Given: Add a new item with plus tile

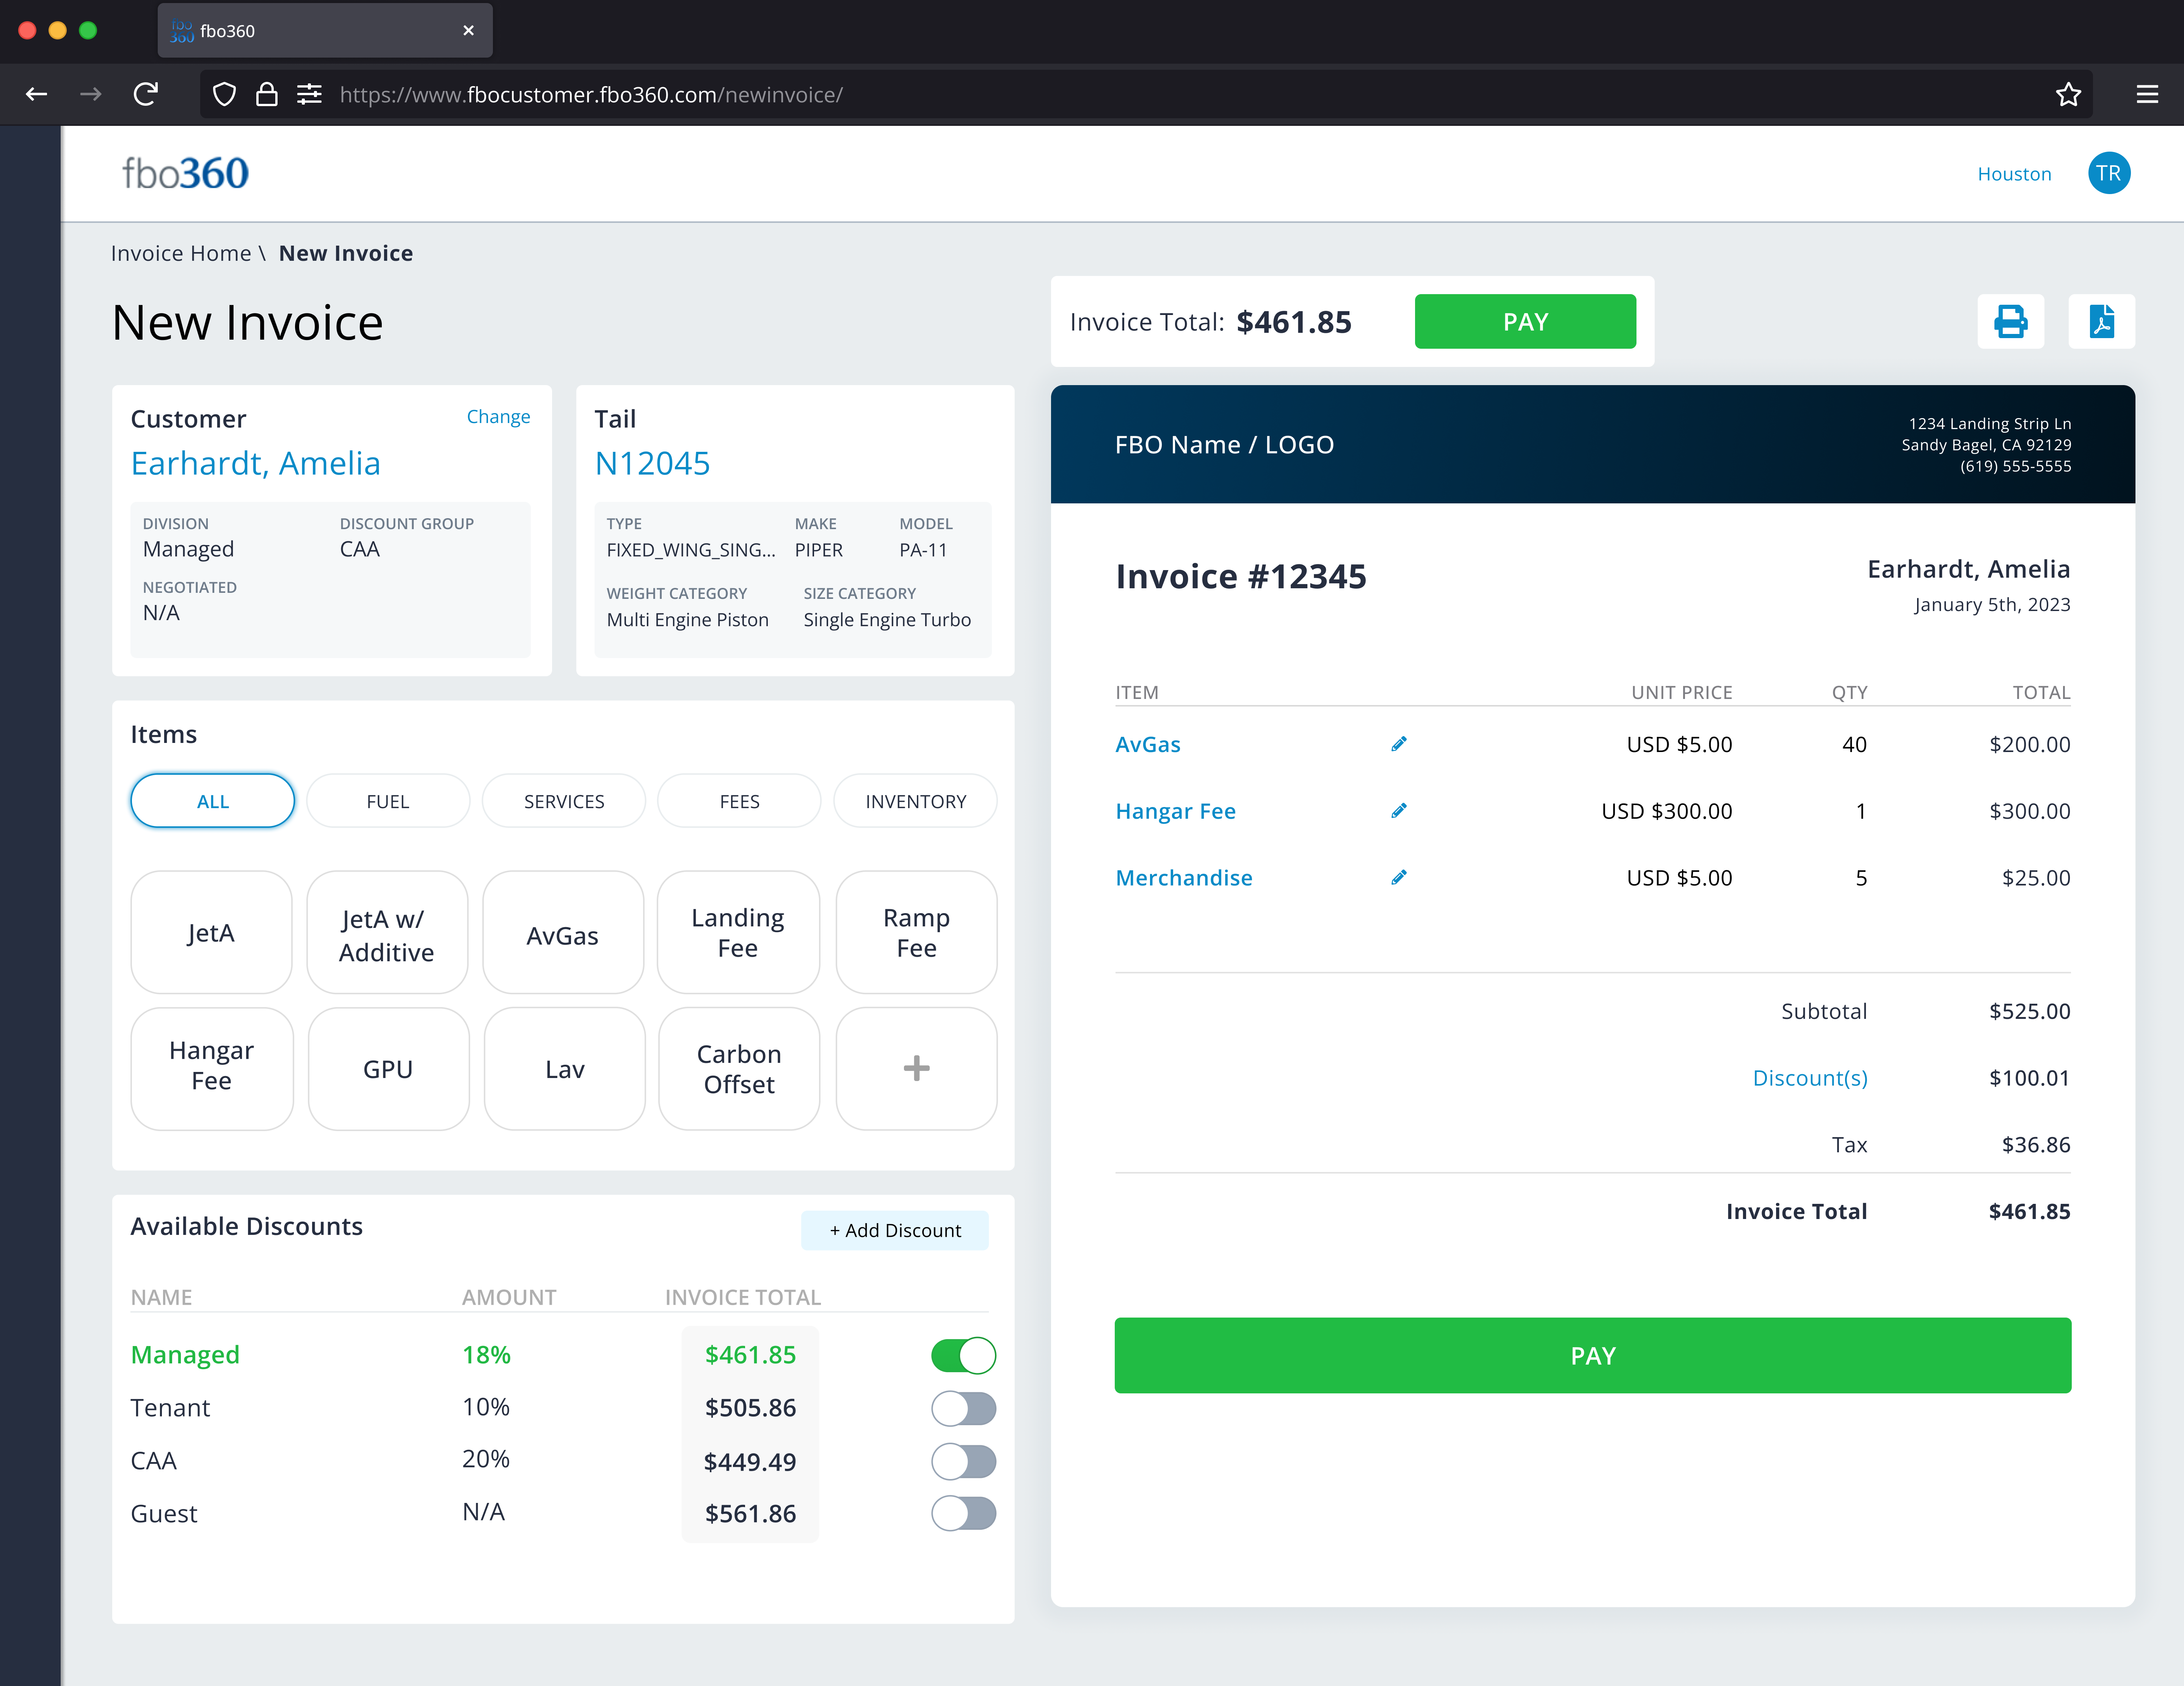Looking at the screenshot, I should pos(916,1069).
